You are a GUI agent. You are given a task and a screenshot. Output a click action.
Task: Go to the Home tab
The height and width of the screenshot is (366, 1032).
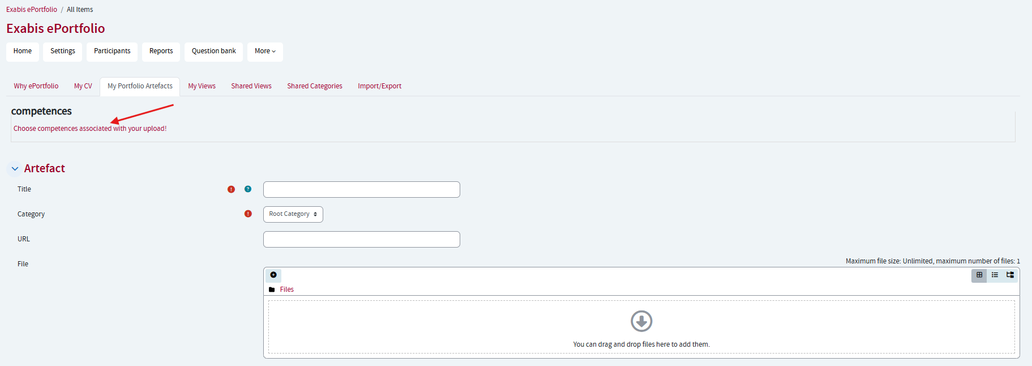tap(23, 52)
